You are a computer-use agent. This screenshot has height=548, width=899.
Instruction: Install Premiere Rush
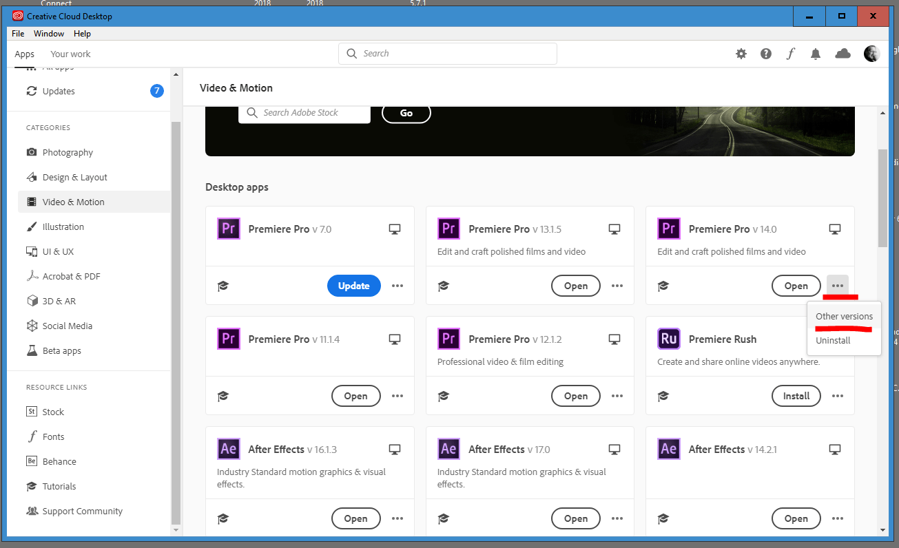point(796,395)
